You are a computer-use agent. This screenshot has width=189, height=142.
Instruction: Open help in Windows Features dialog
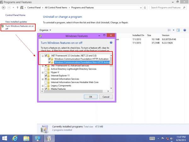(111, 43)
